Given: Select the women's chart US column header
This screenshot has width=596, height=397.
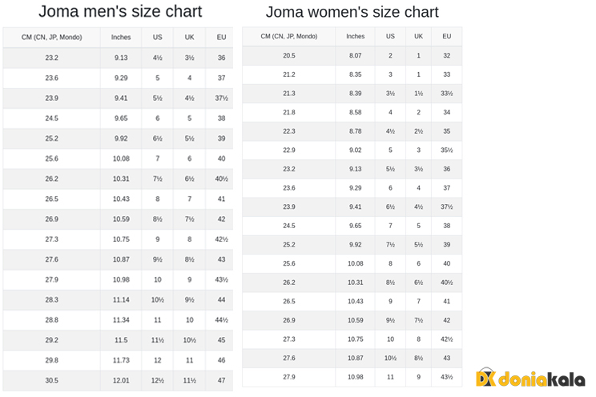Looking at the screenshot, I should (390, 37).
